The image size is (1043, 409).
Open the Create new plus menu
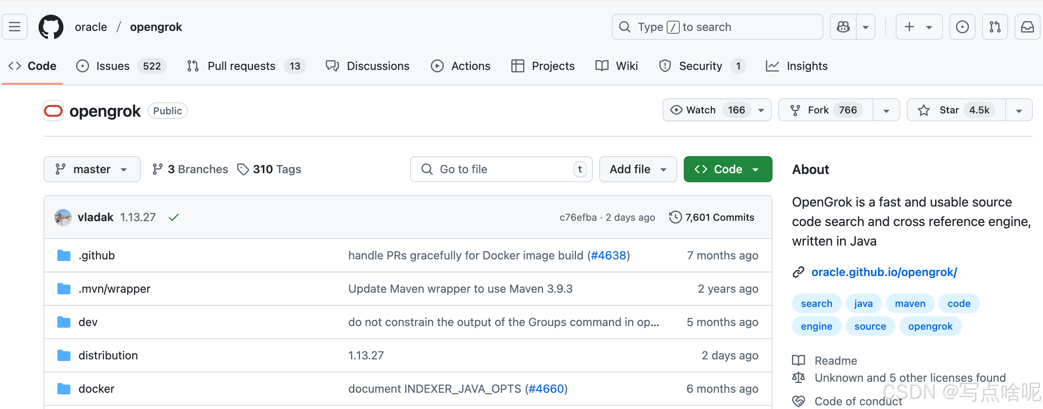pyautogui.click(x=919, y=27)
